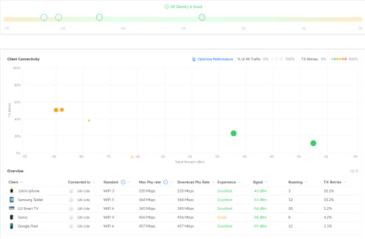Click the U6-Lite AP icon in John's iPhone row
Image resolution: width=365 pixels, height=239 pixels.
coord(71,191)
